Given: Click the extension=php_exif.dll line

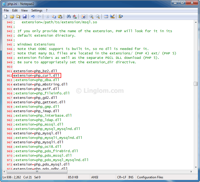Looking at the screenshot, I should [36, 89].
